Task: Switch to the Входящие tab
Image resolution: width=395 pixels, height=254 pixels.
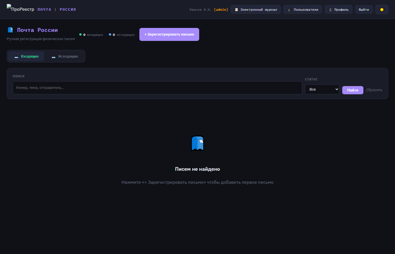Action: [x=26, y=56]
